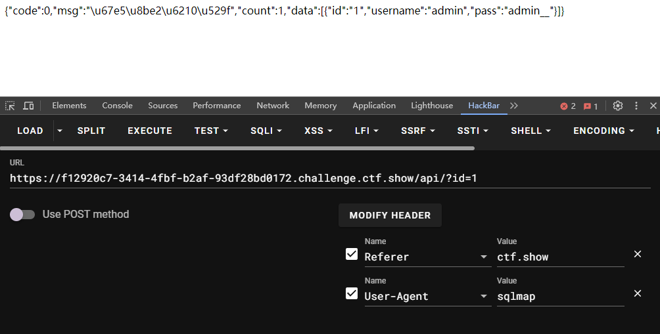Screen dimensions: 660x334
Task: Expand the arrow beside LOAD
Action: (x=59, y=131)
